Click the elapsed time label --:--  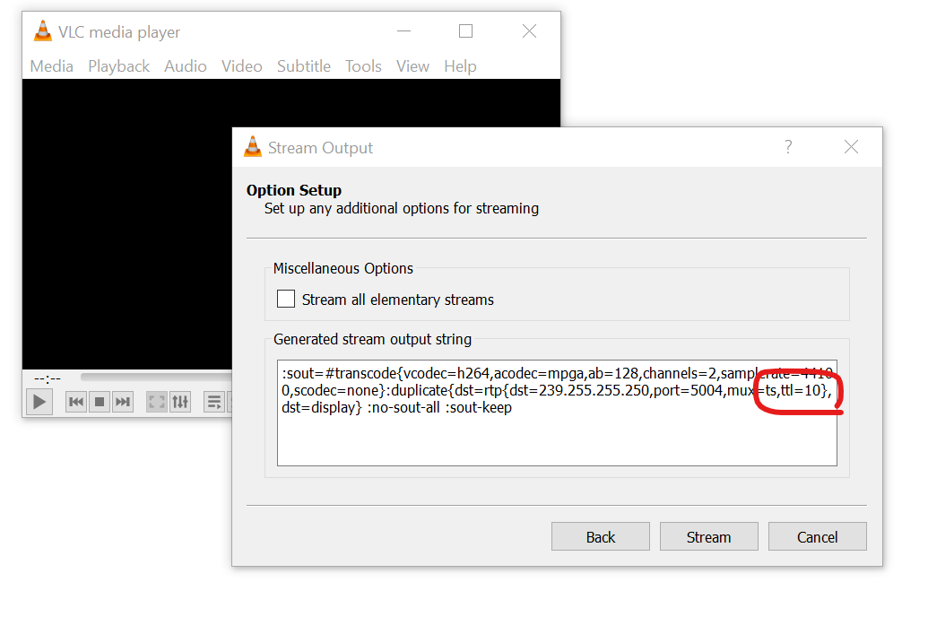click(48, 378)
